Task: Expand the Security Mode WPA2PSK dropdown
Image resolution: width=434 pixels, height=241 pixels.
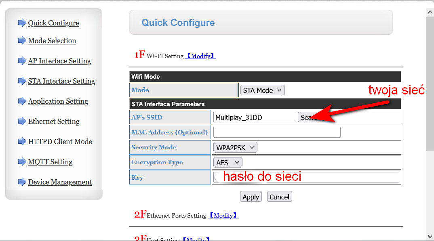Action: click(x=235, y=147)
